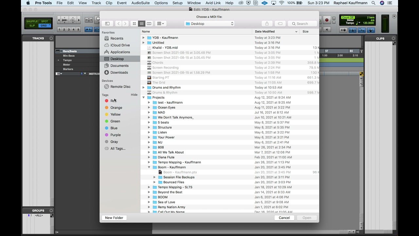The image size is (419, 236).
Task: Switch file dialog to column view
Action: click(149, 24)
